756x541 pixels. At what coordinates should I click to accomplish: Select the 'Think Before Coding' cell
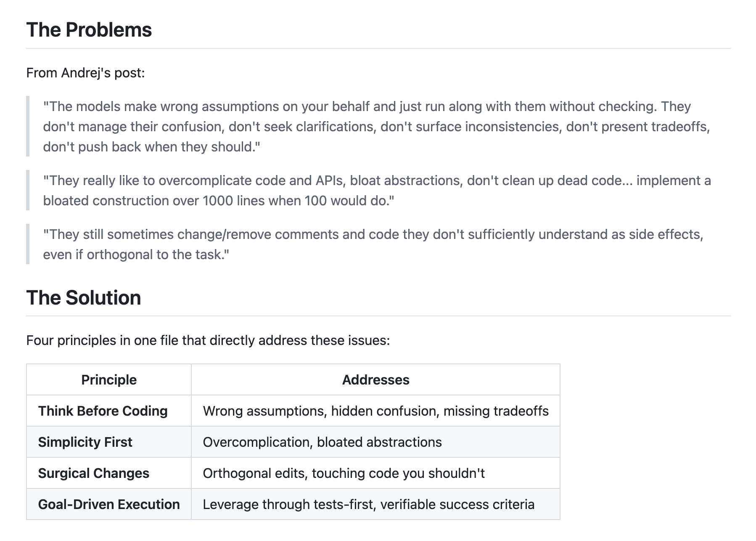point(109,411)
